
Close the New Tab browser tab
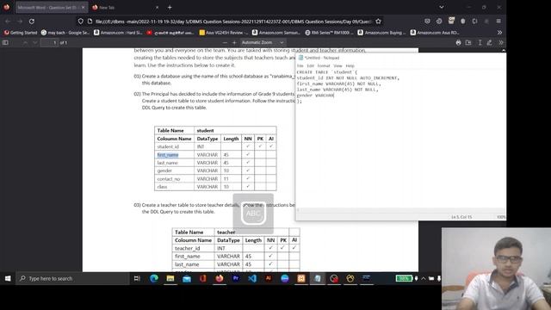(x=157, y=8)
